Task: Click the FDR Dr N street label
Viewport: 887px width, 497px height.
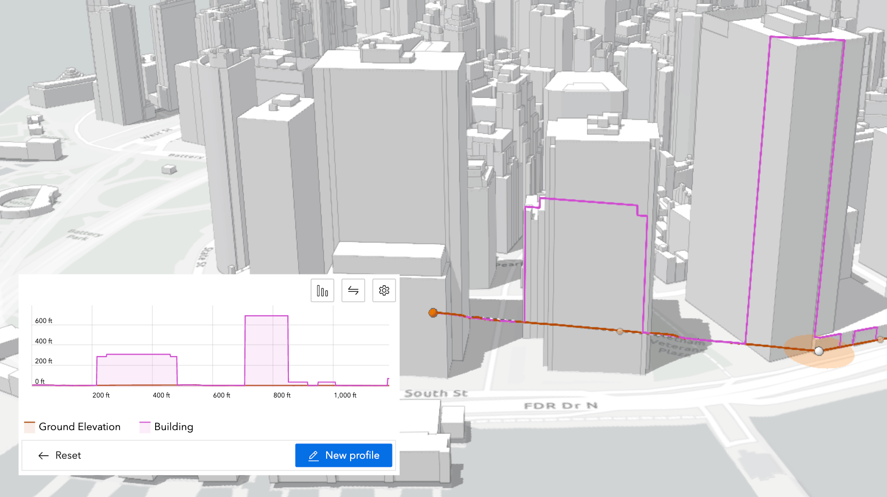Action: (561, 406)
